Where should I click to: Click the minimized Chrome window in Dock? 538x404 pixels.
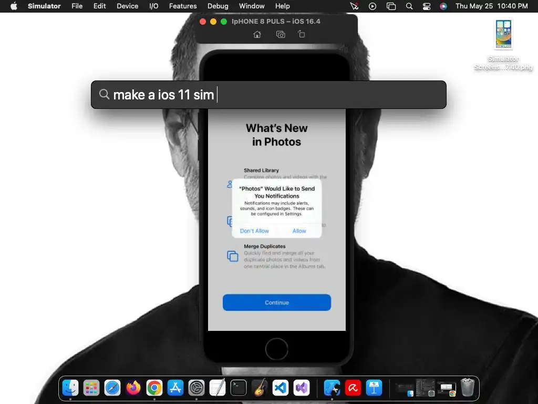[x=446, y=389]
